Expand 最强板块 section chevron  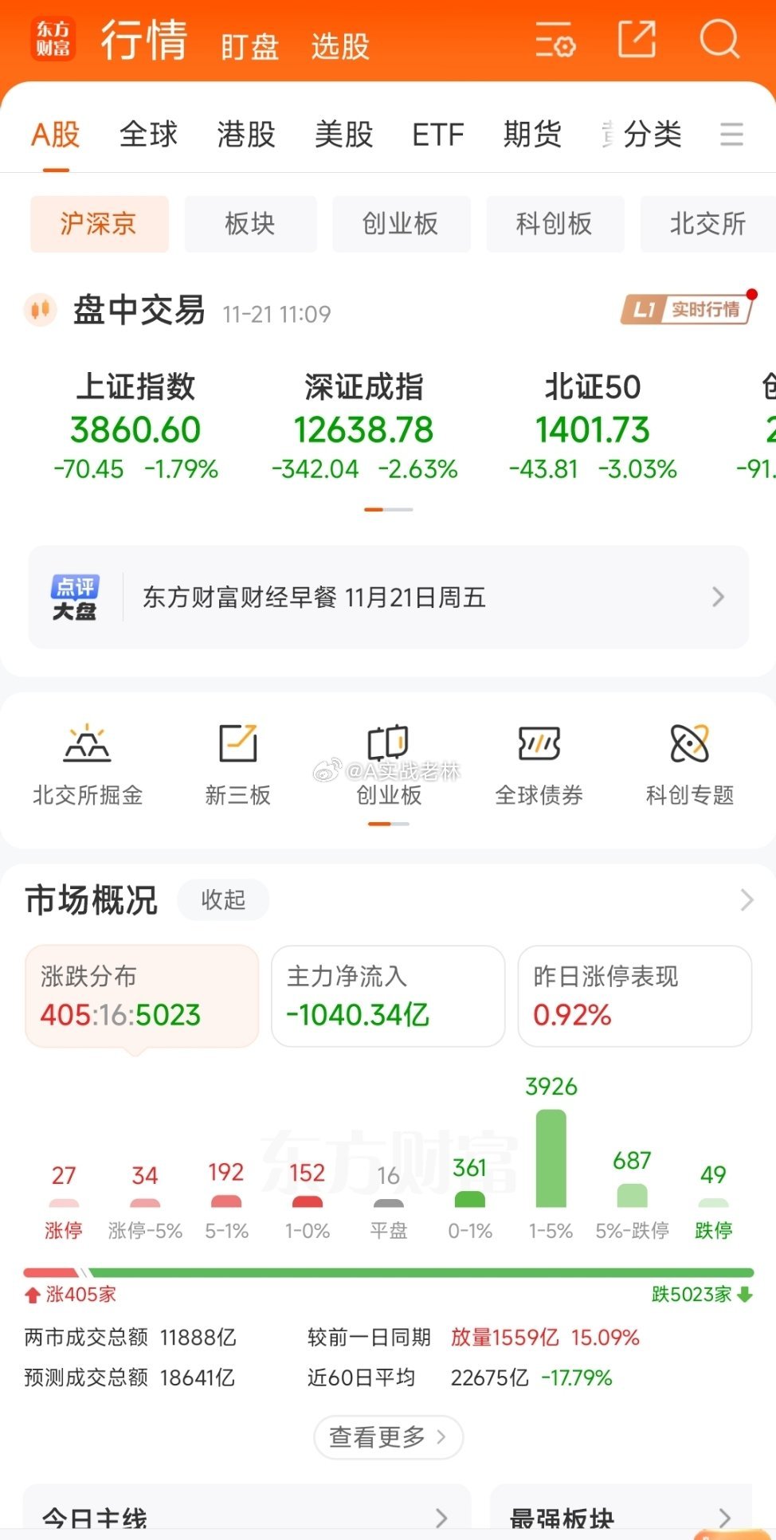(724, 1518)
